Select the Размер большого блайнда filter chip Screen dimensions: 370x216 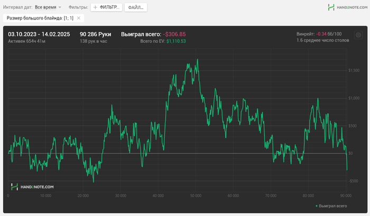40,18
